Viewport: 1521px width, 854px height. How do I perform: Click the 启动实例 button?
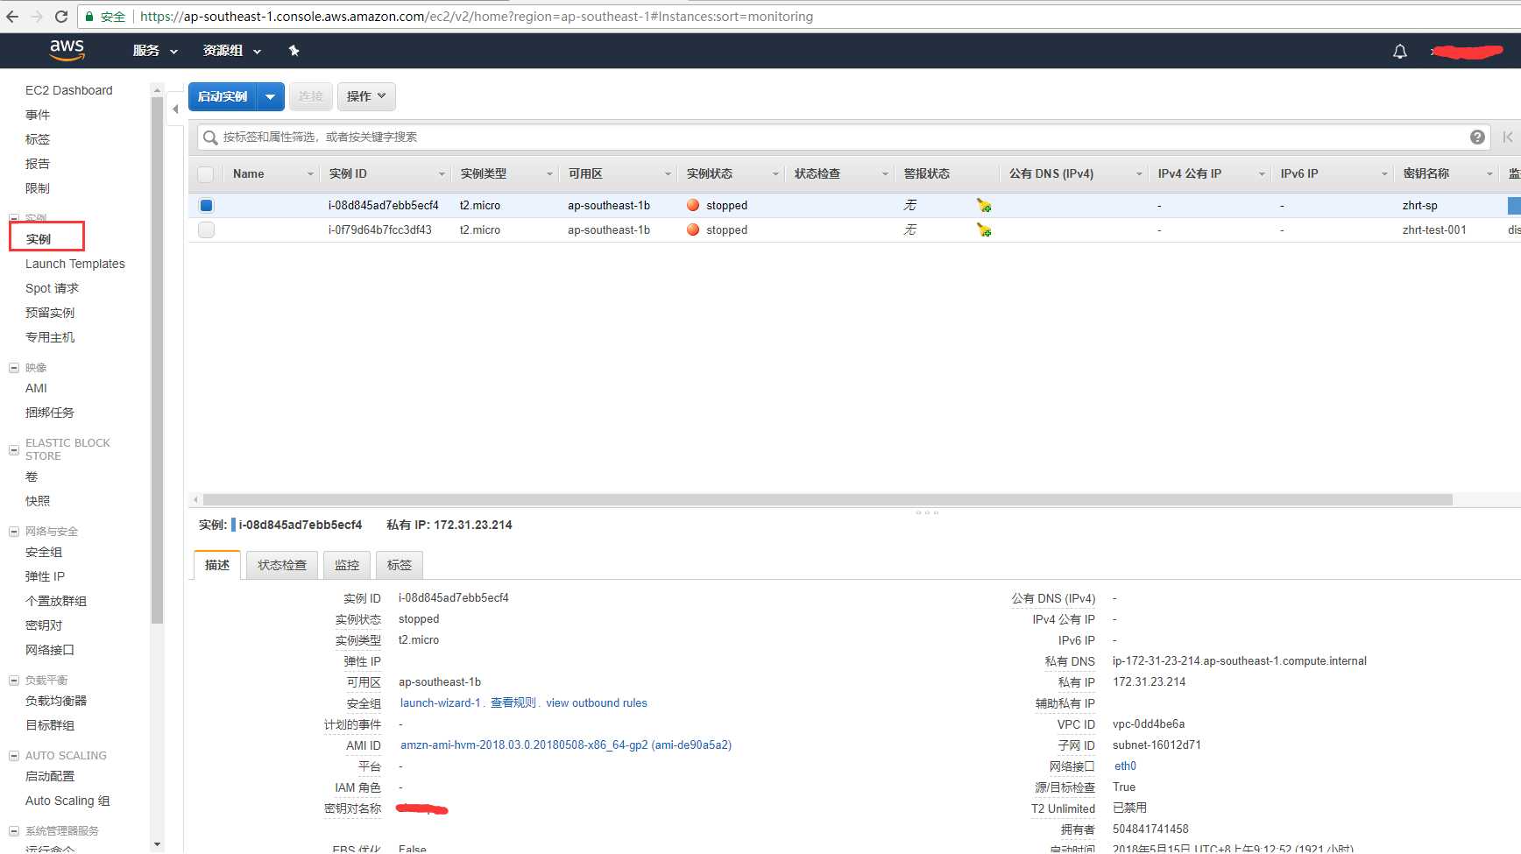coord(223,96)
